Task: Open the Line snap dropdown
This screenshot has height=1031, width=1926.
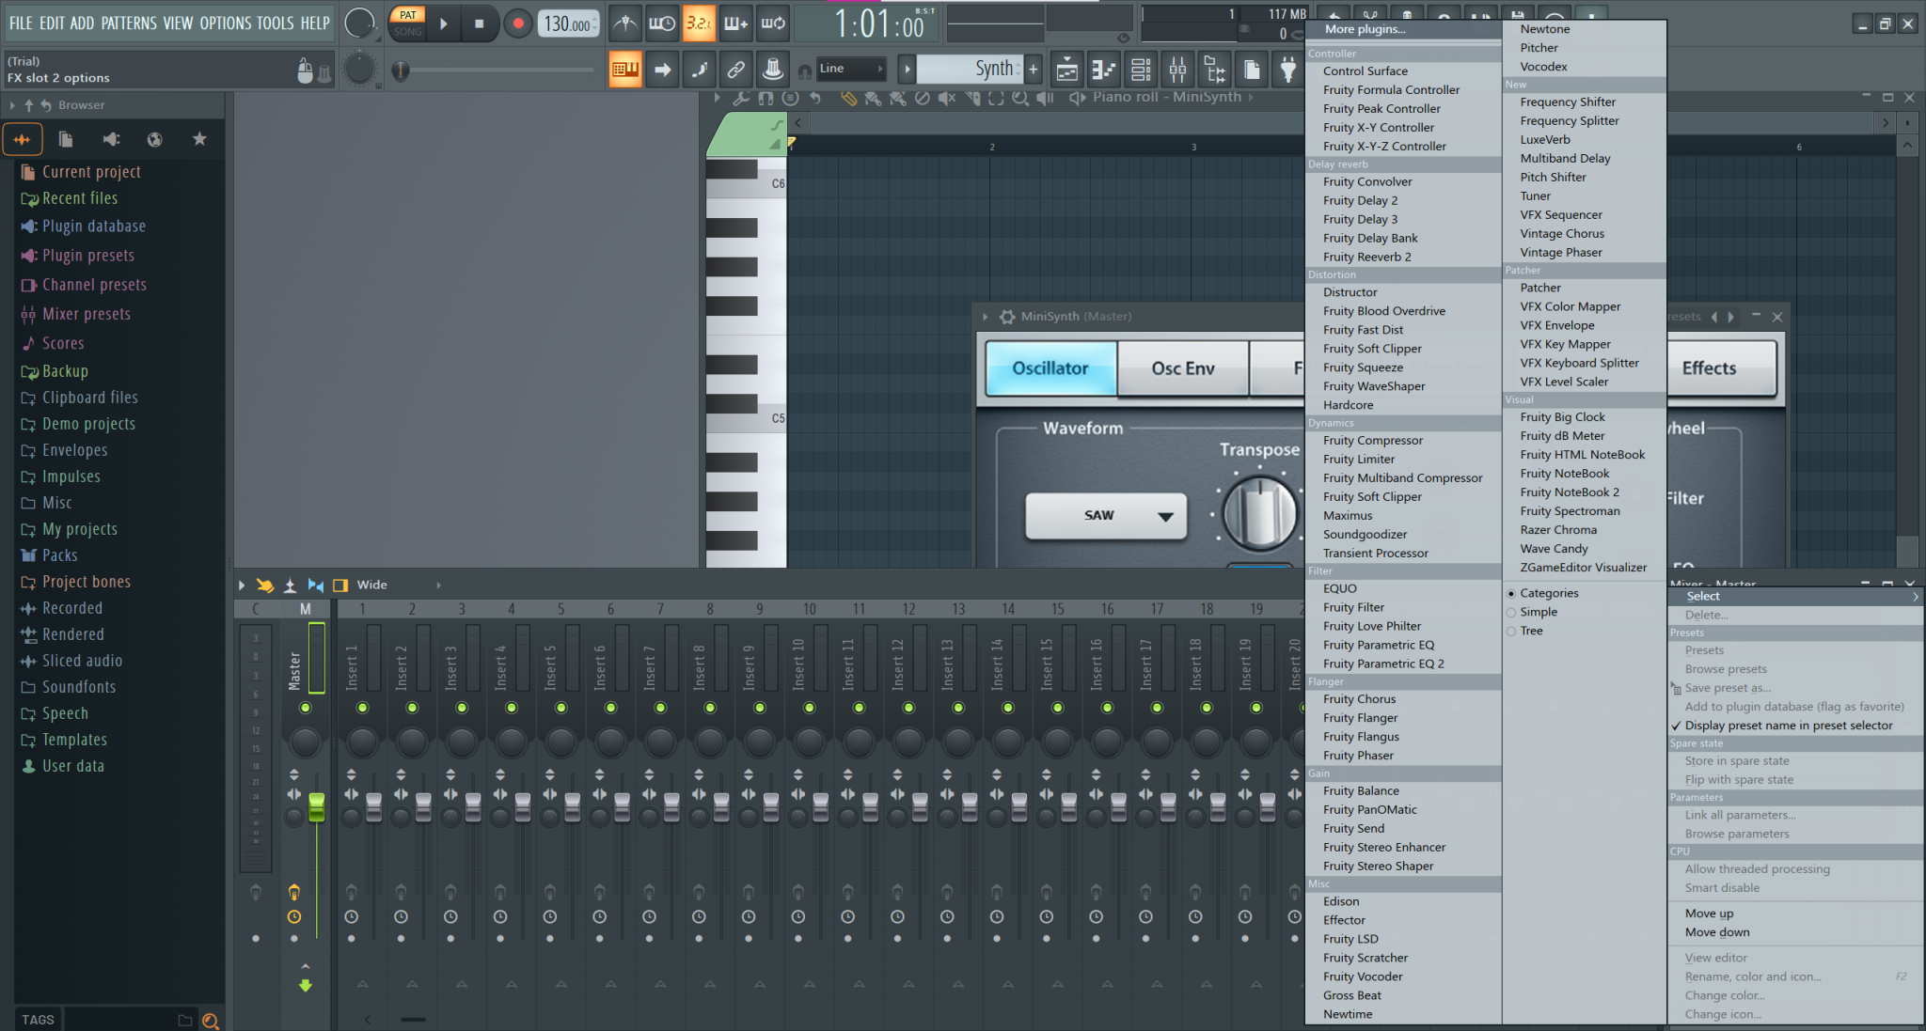Action: [x=851, y=69]
